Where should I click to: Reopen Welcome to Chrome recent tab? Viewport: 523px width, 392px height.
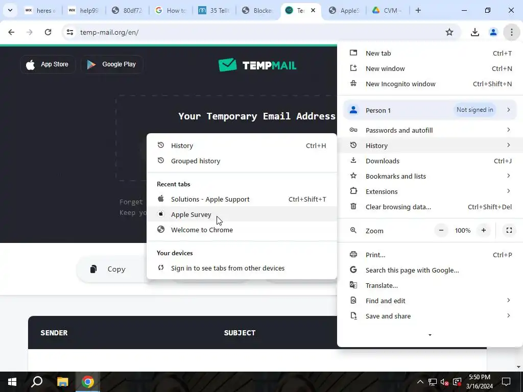(242, 230)
